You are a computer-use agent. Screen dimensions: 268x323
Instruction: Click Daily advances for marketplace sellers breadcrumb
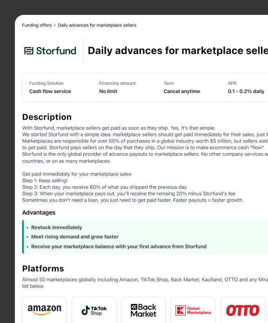(x=97, y=25)
